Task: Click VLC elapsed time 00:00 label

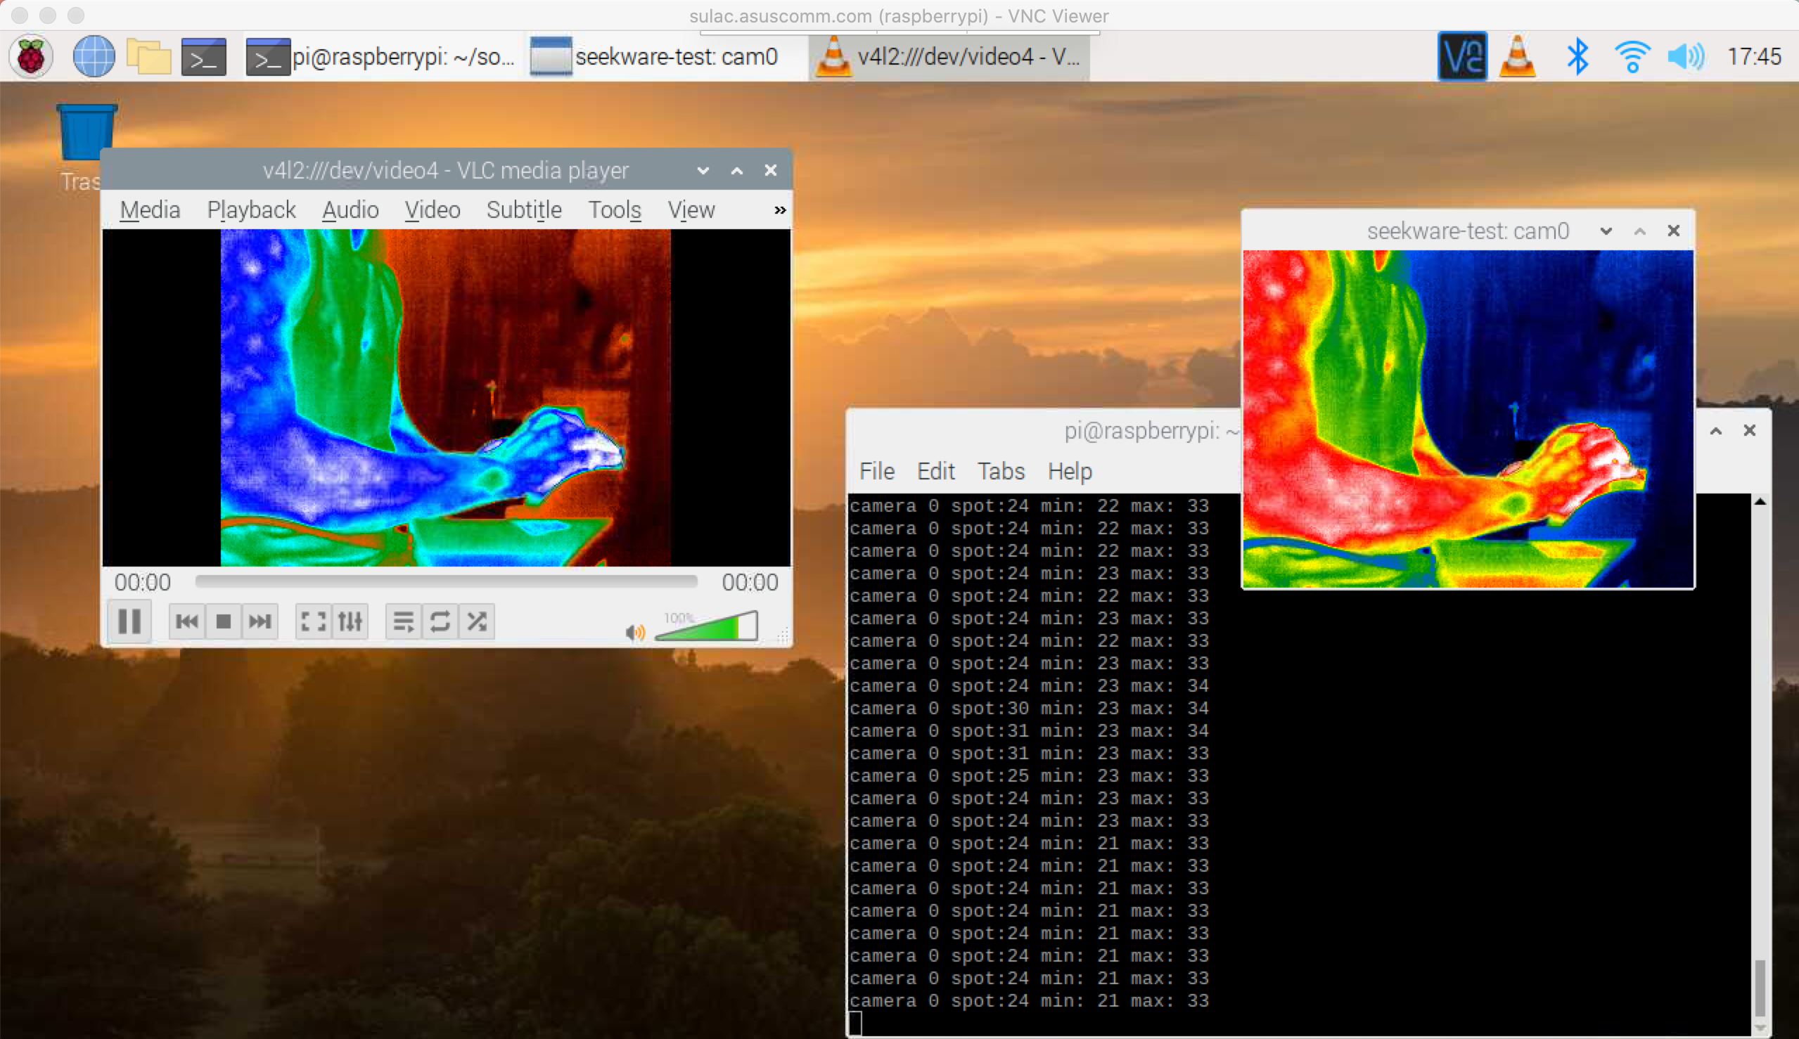Action: 143,582
